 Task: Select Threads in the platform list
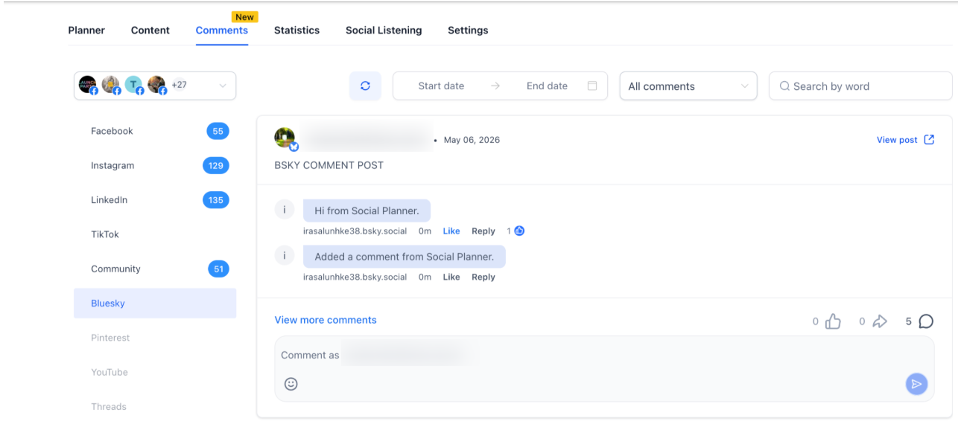[155, 406]
